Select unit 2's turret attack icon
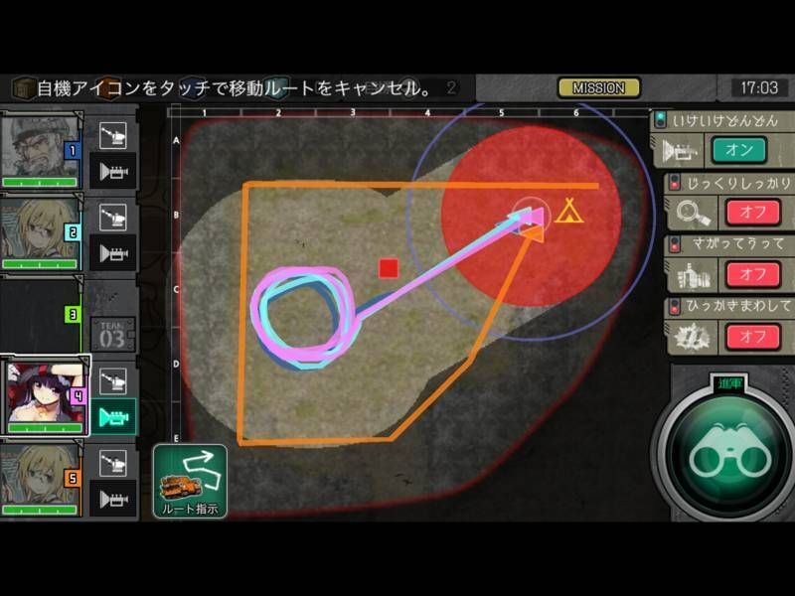Viewport: 795px width, 596px height. (x=112, y=218)
